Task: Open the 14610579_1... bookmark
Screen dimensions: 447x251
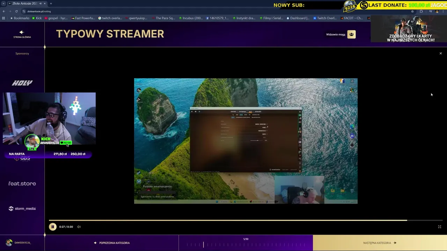Action: pyautogui.click(x=217, y=18)
